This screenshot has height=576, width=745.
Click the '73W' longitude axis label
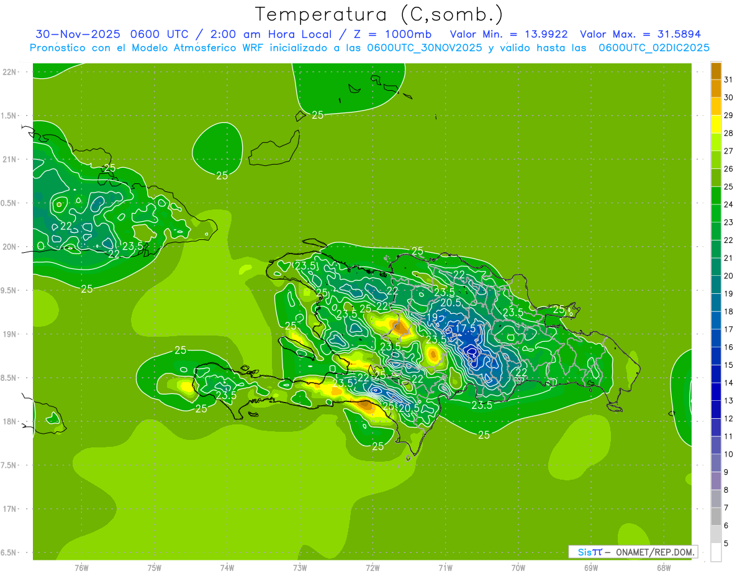[x=300, y=567]
